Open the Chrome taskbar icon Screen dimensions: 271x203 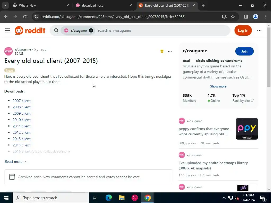tap(148, 198)
